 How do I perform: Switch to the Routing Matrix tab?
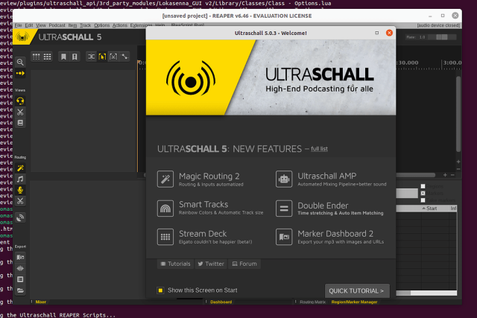[312, 302]
